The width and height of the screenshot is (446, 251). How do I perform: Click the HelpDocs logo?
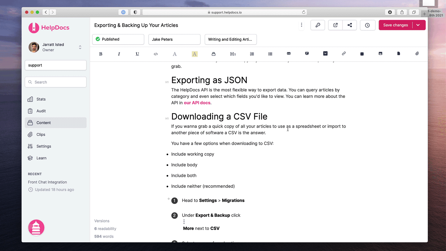49,28
